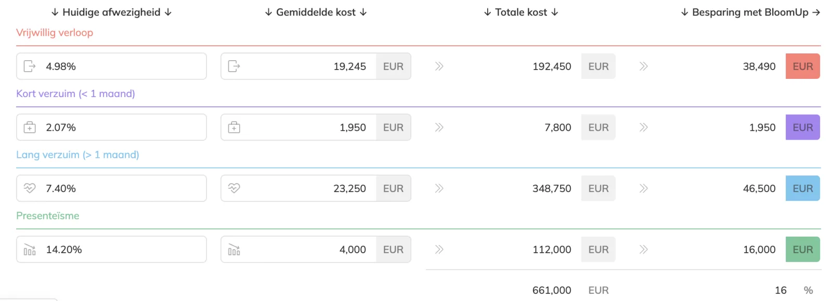Viewport: 832px width, 301px height.
Task: Click the purple EUR swatch next to 1,950
Action: [x=802, y=127]
